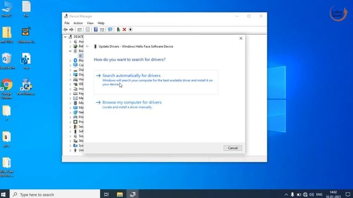Viewport: 353px width, 198px height.
Task: Select the highlighted device under Biometric devices
Action: pos(81,56)
